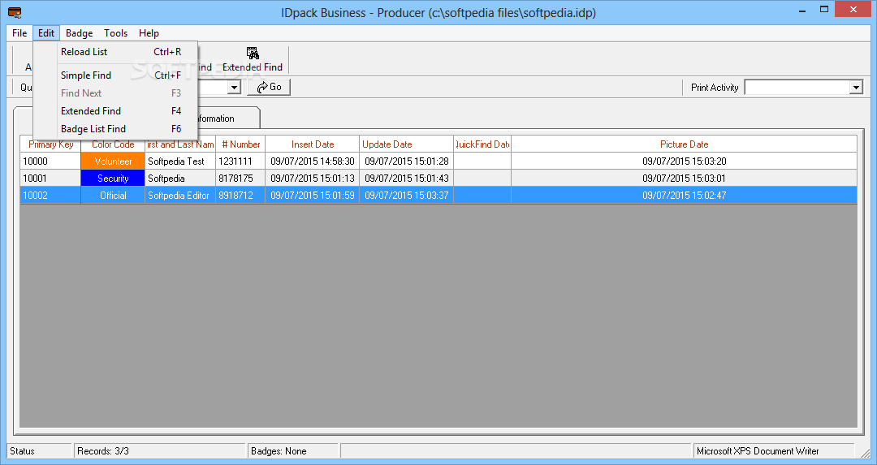Choose Extended Find menu entry F4
Screen dimensions: 877x465
[x=115, y=110]
